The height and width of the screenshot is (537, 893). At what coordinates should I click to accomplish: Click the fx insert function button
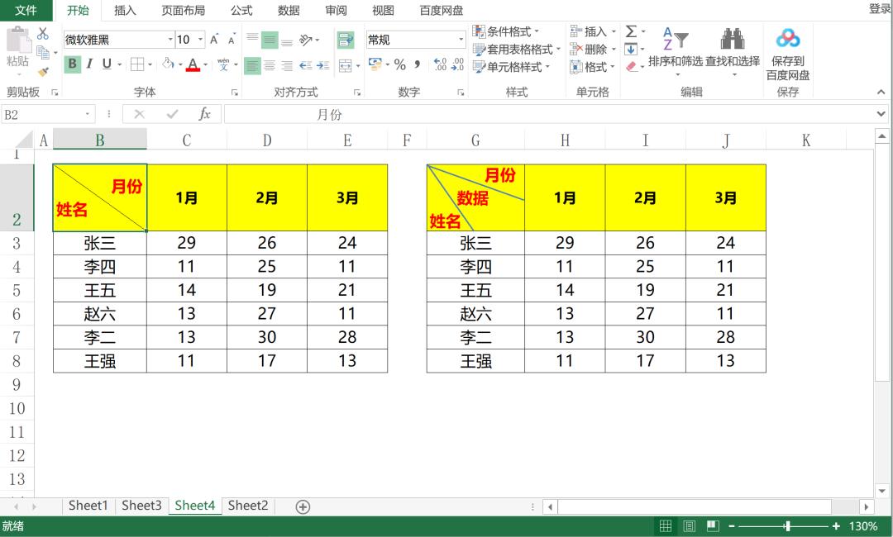204,115
